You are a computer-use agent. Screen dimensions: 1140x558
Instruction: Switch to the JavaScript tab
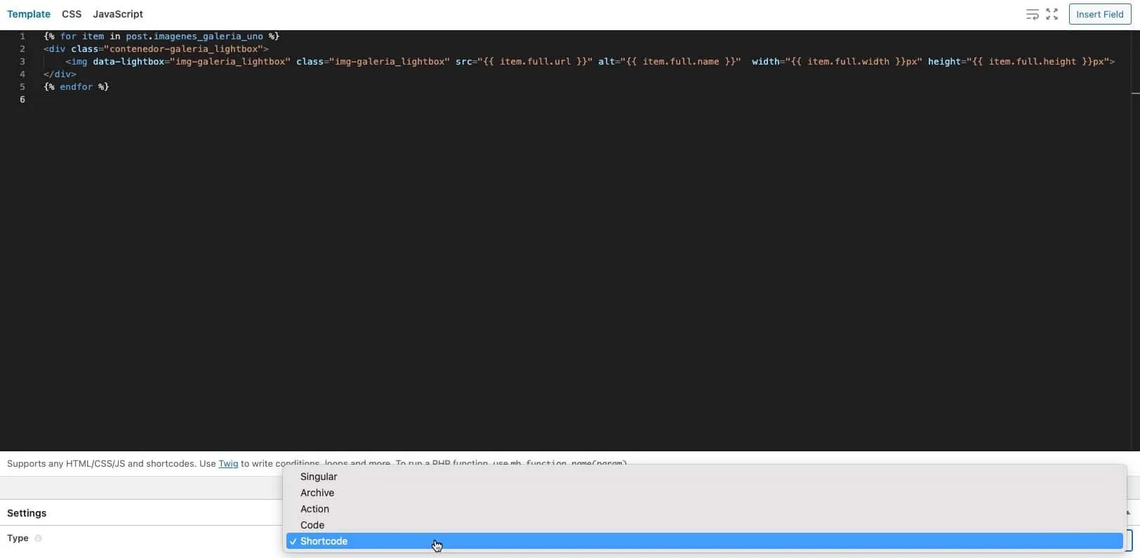118,14
